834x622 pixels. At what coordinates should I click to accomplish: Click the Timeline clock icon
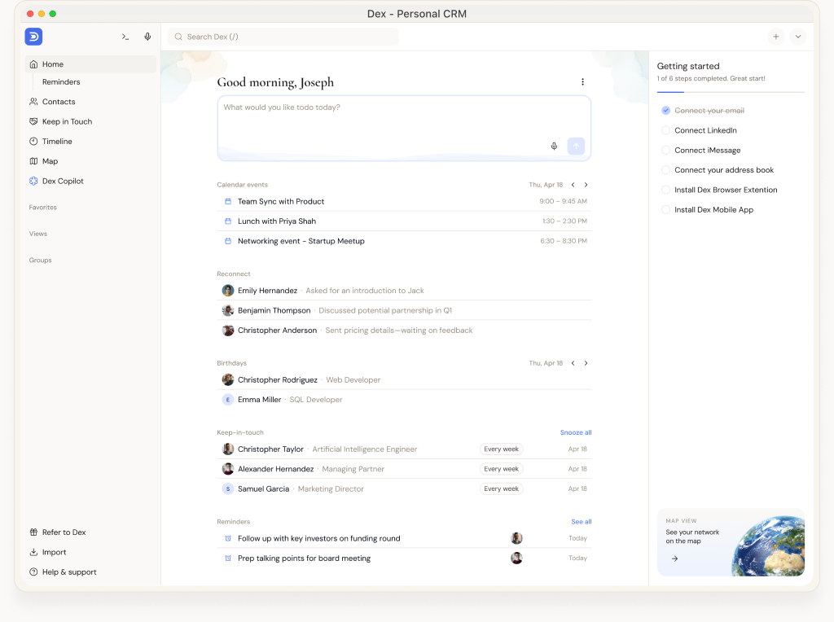coord(33,142)
